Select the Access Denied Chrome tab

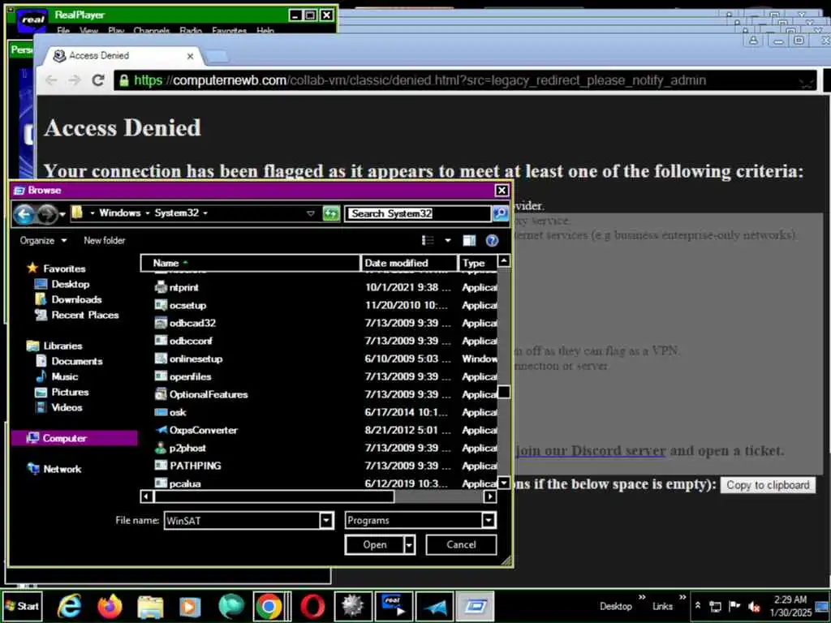pos(123,56)
